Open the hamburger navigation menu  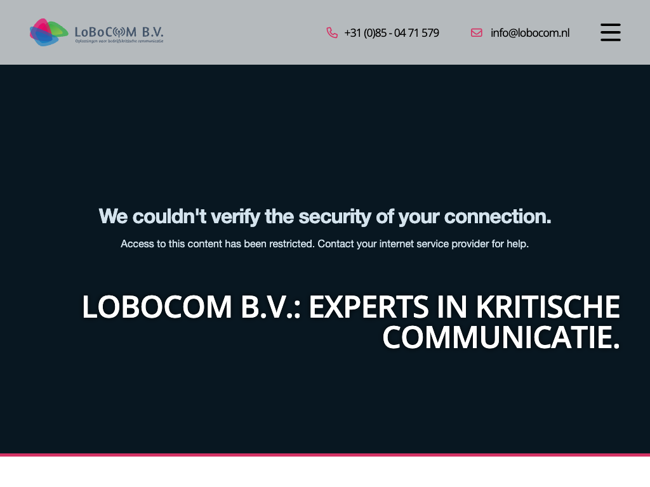[611, 32]
